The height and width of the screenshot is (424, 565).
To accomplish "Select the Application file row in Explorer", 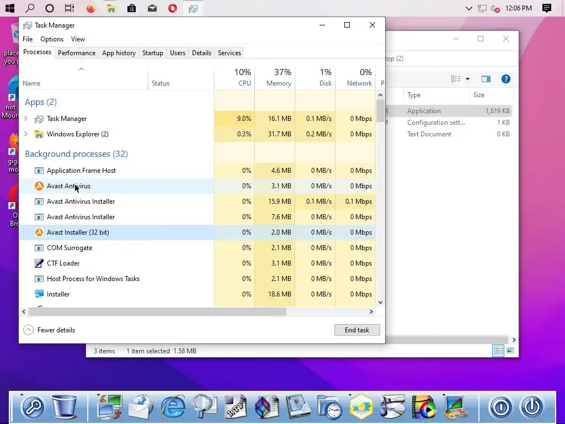I will pyautogui.click(x=449, y=110).
